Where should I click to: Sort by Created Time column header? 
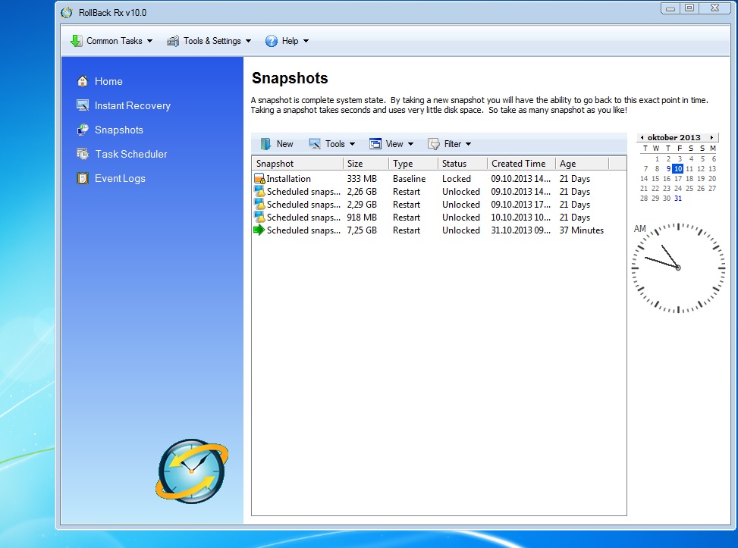[x=522, y=163]
